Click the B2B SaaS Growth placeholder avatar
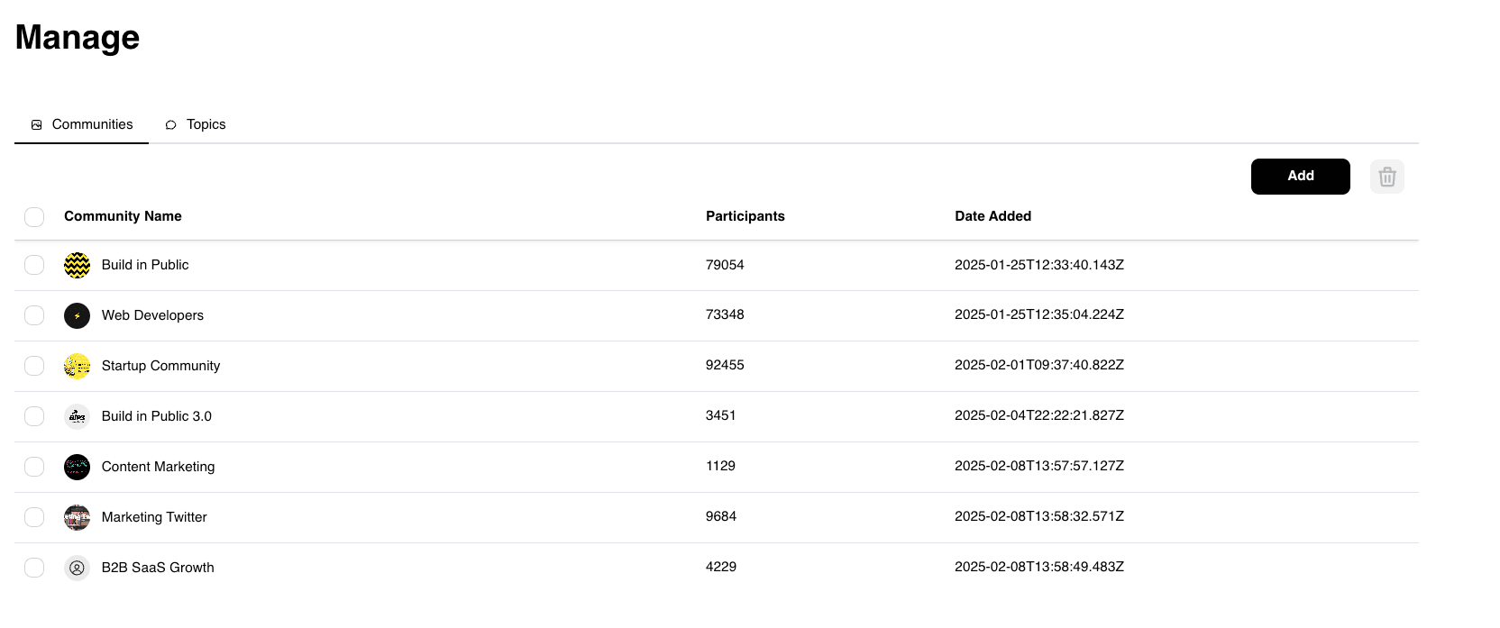The height and width of the screenshot is (628, 1500). (78, 568)
